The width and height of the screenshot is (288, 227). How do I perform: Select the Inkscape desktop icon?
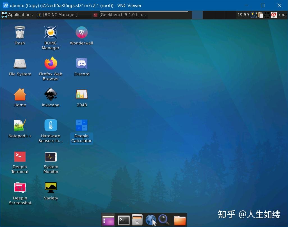tap(51, 98)
